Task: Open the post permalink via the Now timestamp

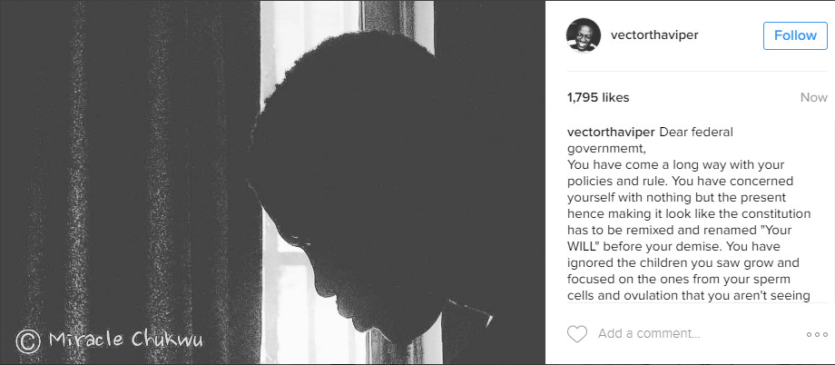Action: 814,97
